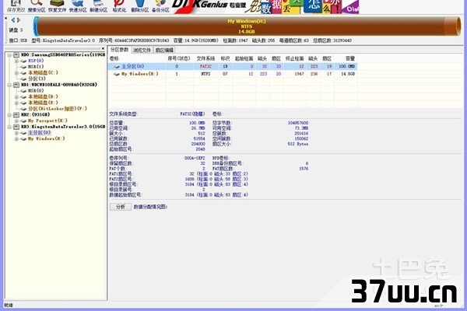Viewport: 467px width, 311px height.
Task: Switch to the 分区参数 tab
Action: click(x=119, y=50)
